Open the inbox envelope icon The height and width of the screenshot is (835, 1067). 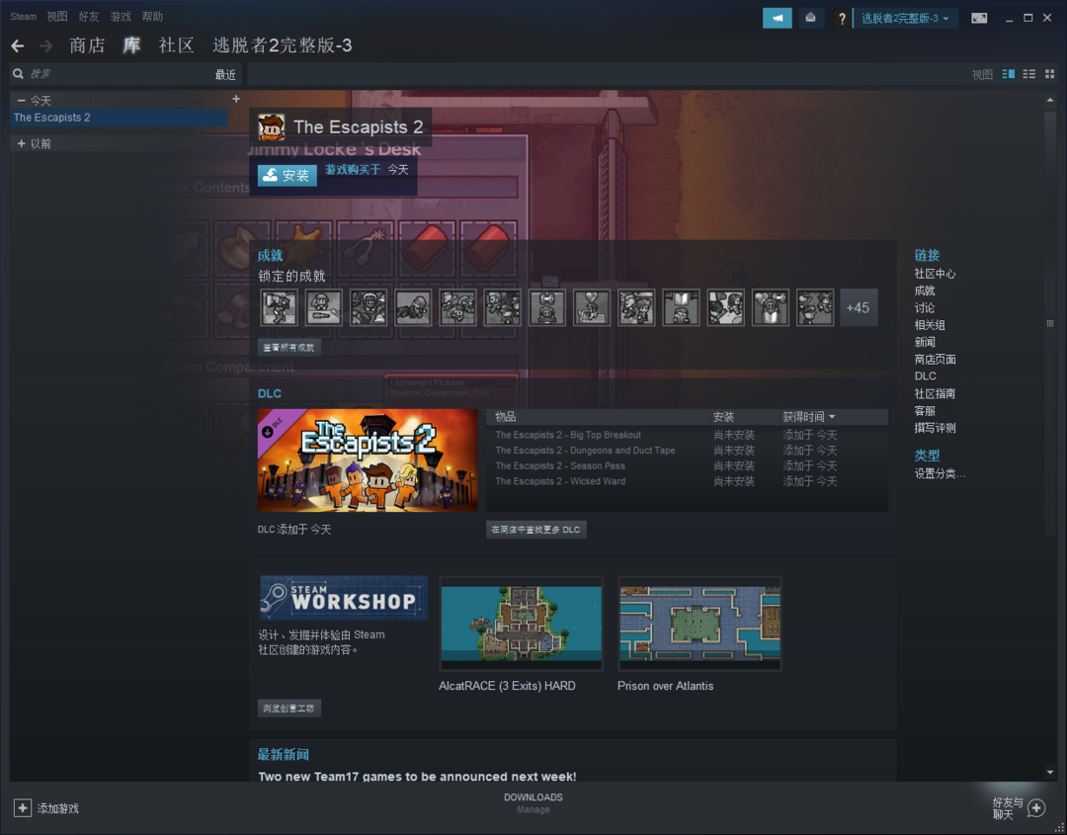tap(811, 18)
